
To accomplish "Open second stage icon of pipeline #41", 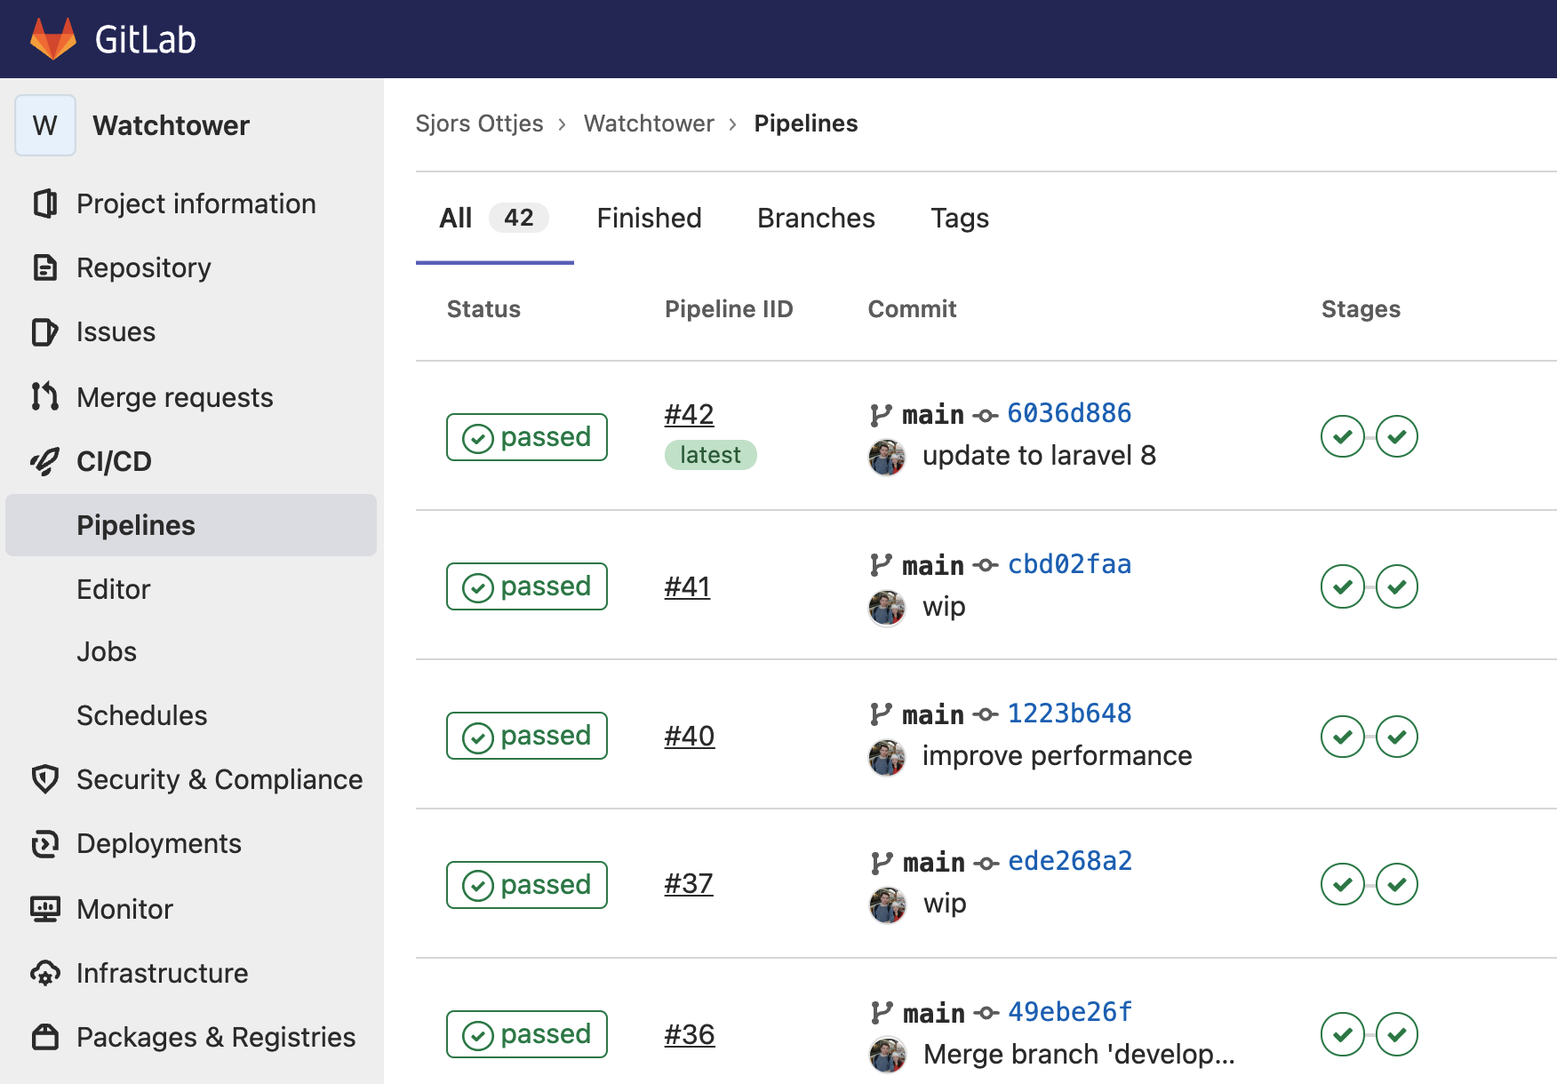I will (x=1397, y=586).
